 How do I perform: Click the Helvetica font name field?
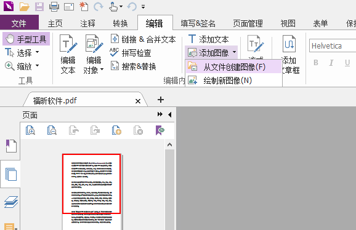(x=332, y=46)
